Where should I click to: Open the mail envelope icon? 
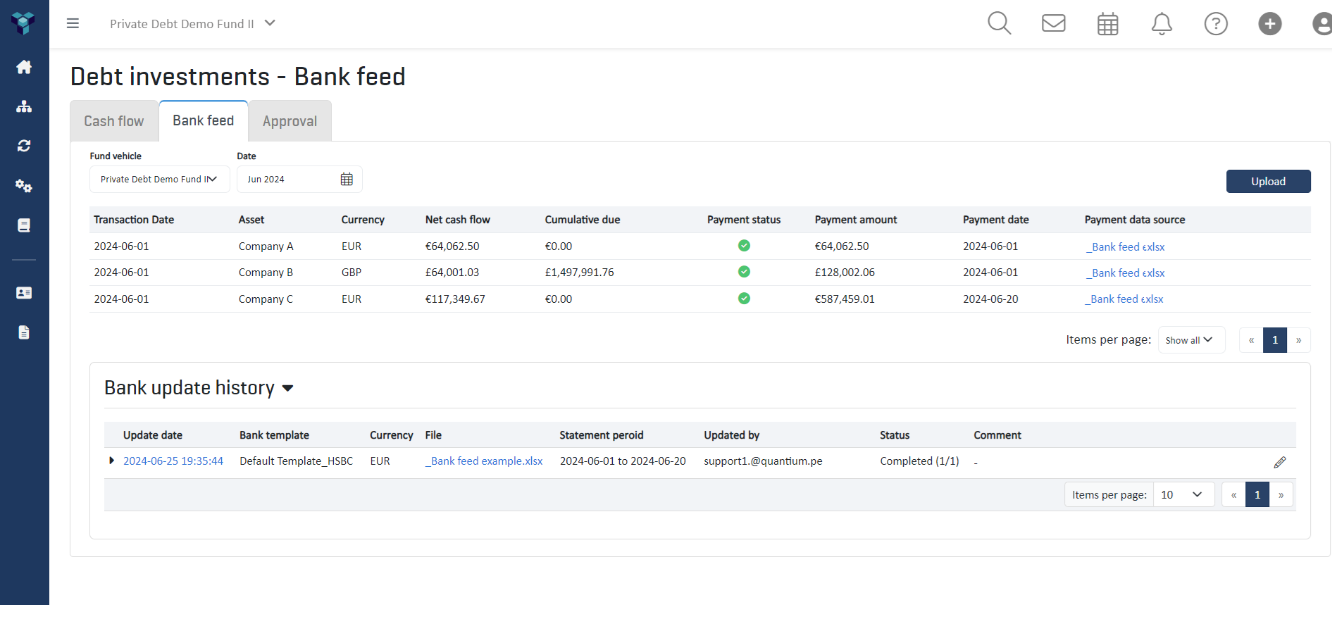[1053, 23]
